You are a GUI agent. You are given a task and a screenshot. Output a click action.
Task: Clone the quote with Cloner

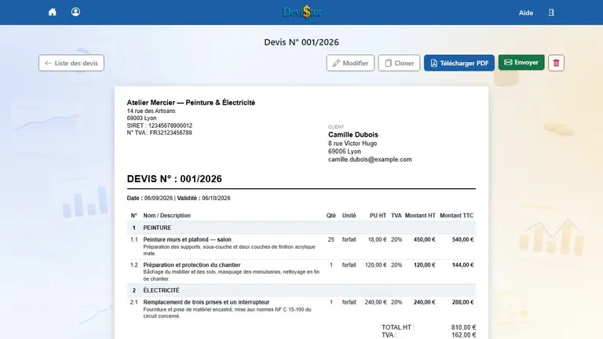pyautogui.click(x=399, y=63)
